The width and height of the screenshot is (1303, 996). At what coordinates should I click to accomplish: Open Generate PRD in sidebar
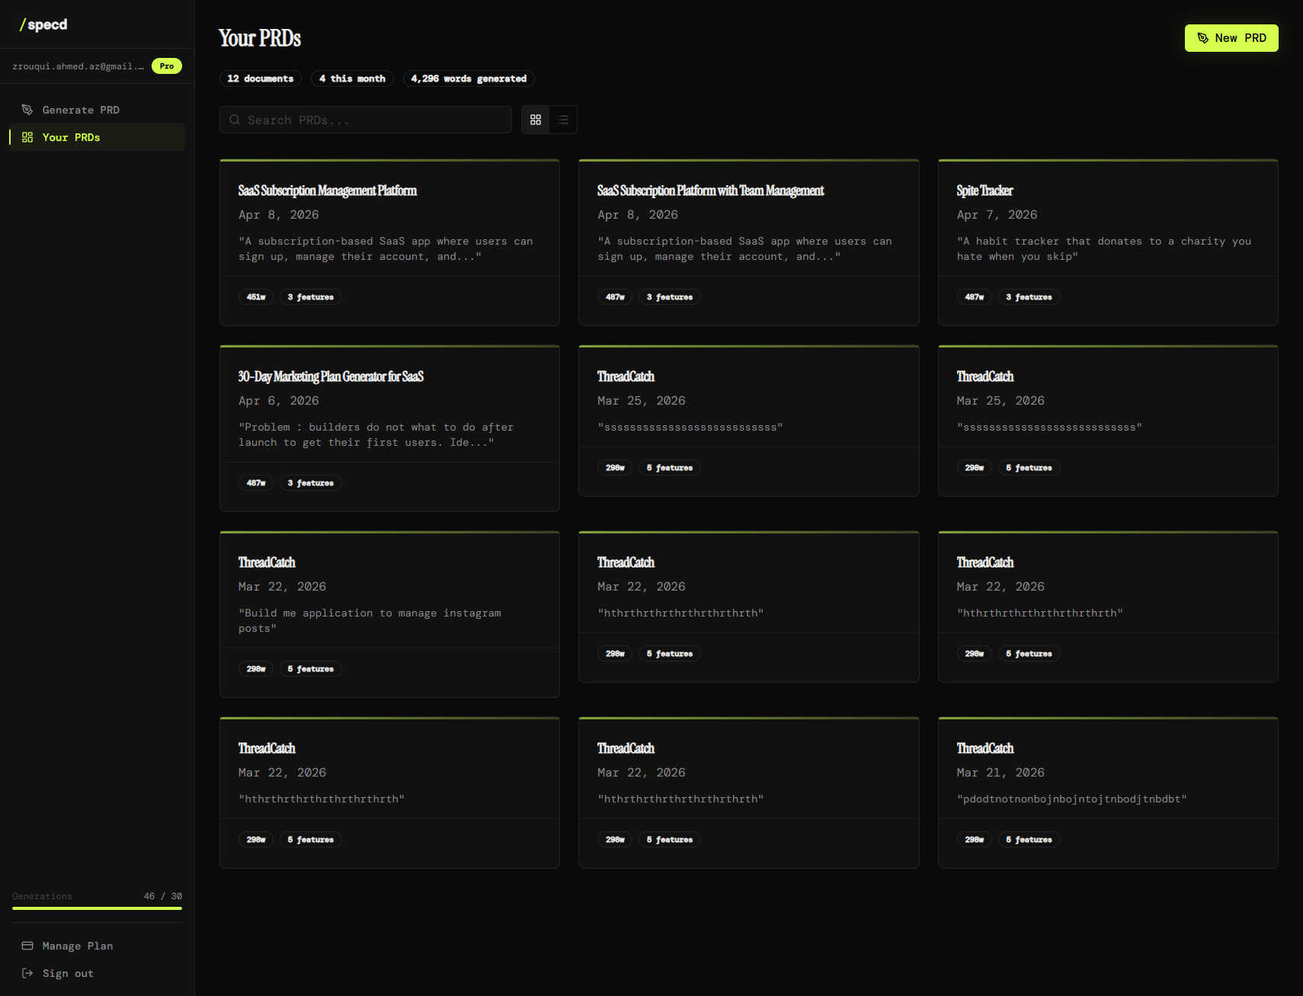point(97,110)
